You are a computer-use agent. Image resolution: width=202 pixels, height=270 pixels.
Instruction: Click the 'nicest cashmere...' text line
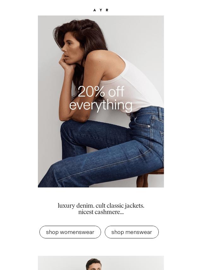coord(101,212)
